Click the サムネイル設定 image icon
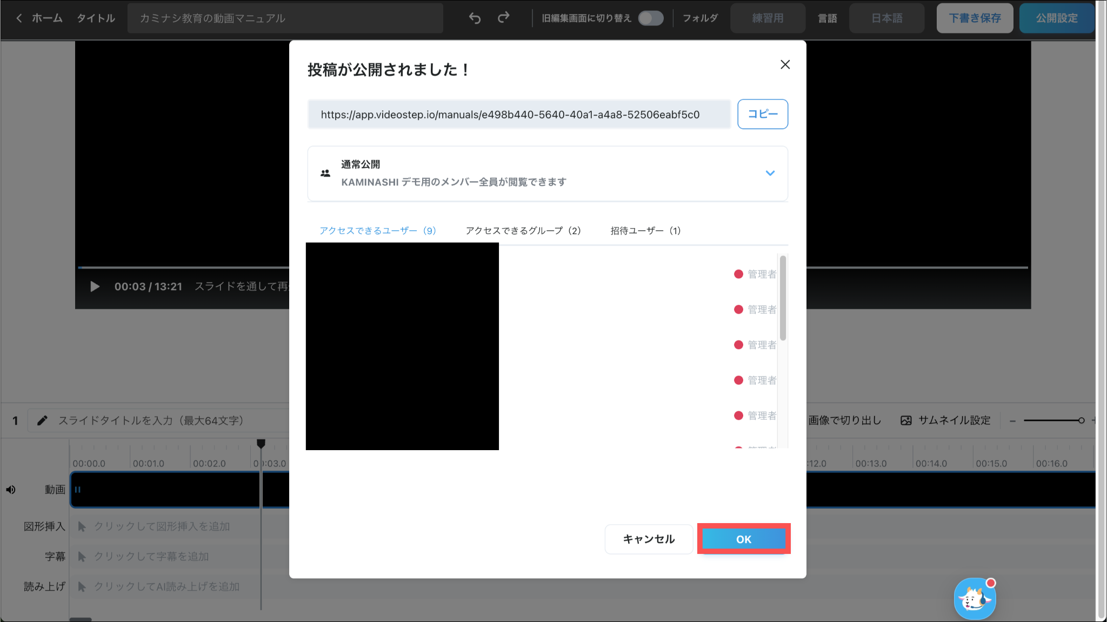 pos(906,420)
